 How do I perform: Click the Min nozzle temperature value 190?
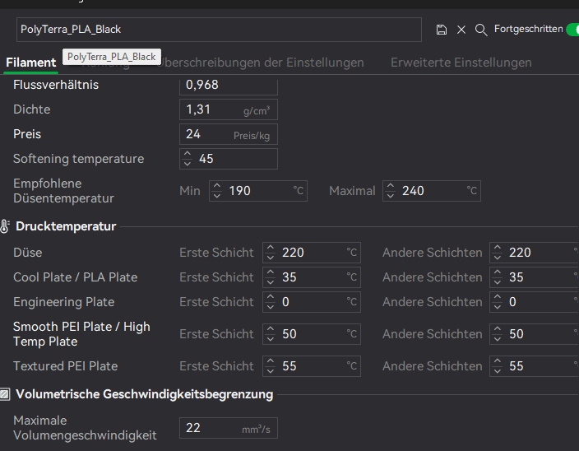click(239, 191)
